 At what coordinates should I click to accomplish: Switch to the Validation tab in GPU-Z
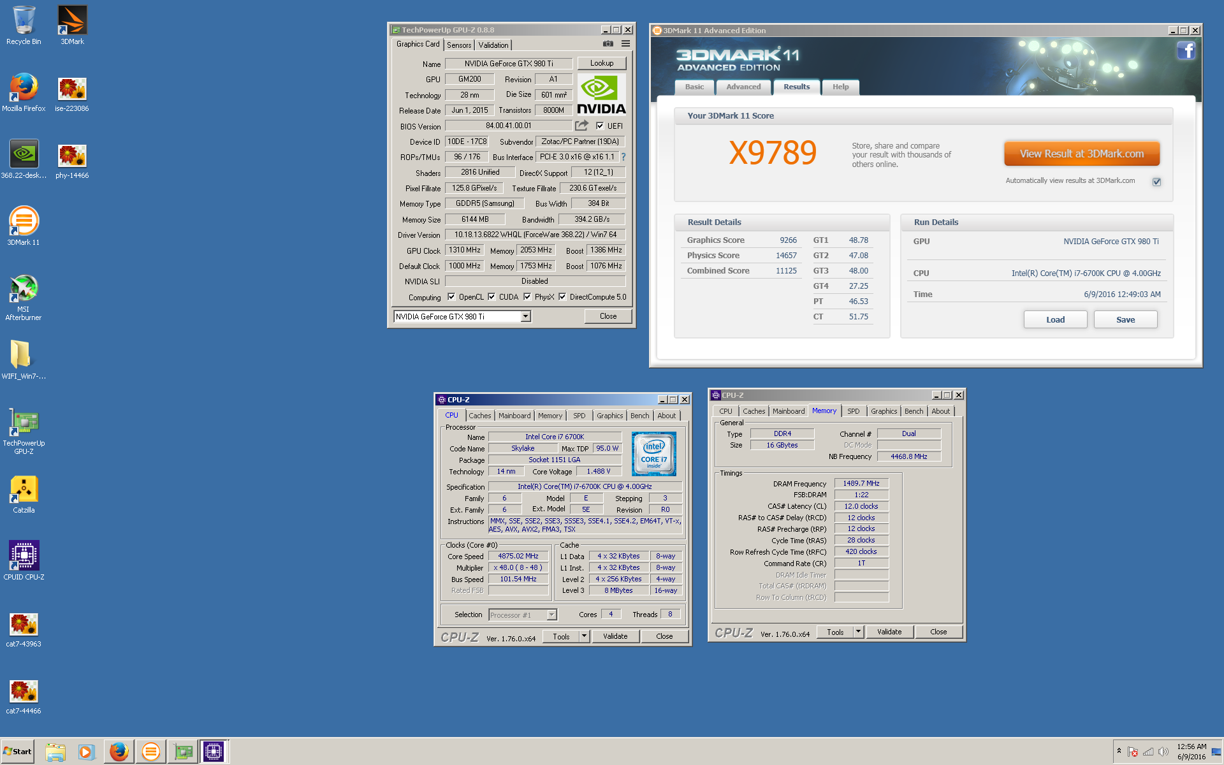pos(493,45)
